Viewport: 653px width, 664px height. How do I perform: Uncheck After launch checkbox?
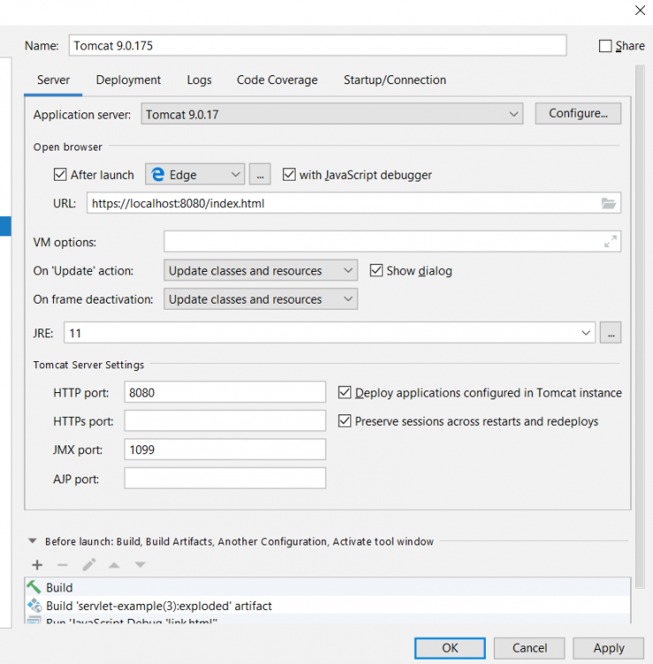[x=60, y=174]
